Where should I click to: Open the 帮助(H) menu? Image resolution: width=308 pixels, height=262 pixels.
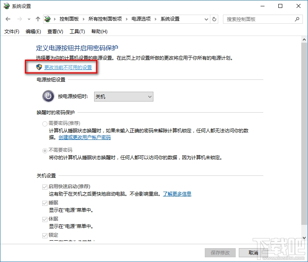tap(99, 31)
